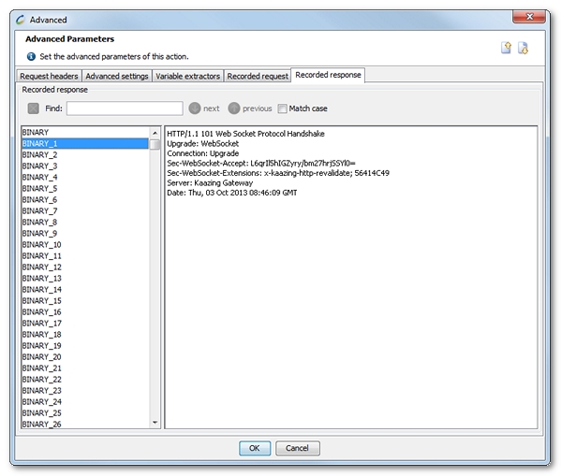Switch to the Request headers tab

click(x=49, y=76)
